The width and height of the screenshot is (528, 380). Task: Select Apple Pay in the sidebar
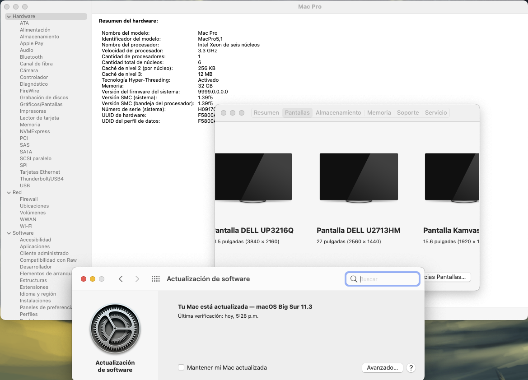32,43
